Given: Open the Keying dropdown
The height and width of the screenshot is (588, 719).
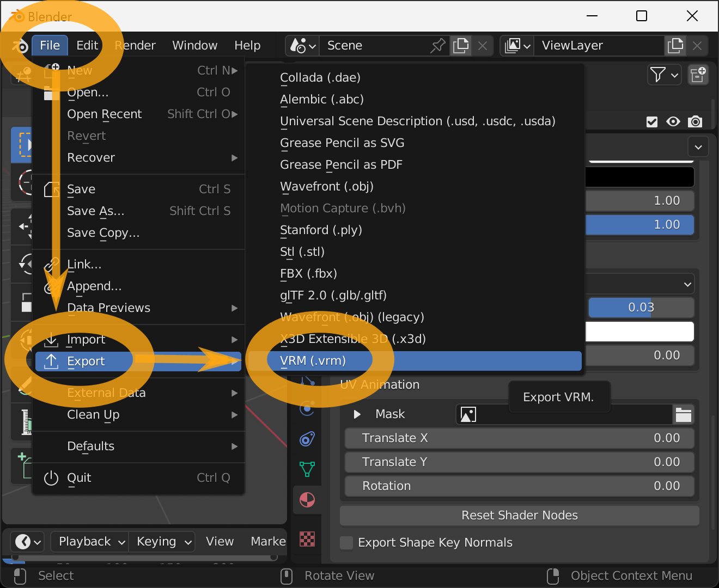Looking at the screenshot, I should 162,542.
